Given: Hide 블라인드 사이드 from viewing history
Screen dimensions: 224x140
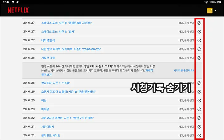Looking at the screenshot, I should (199, 135).
